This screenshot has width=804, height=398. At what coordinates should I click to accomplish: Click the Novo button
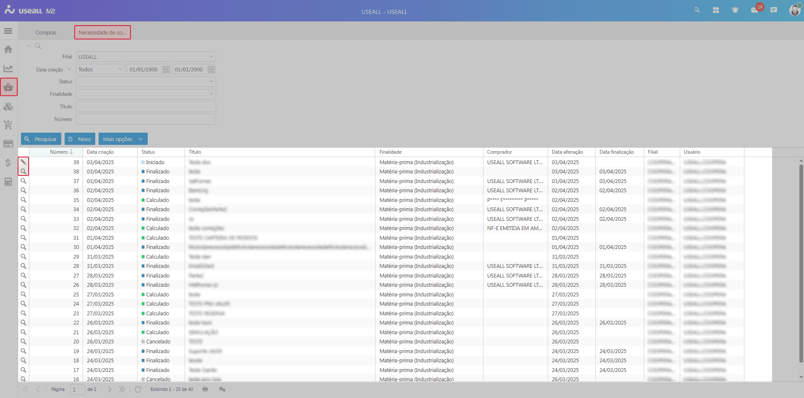click(x=80, y=139)
